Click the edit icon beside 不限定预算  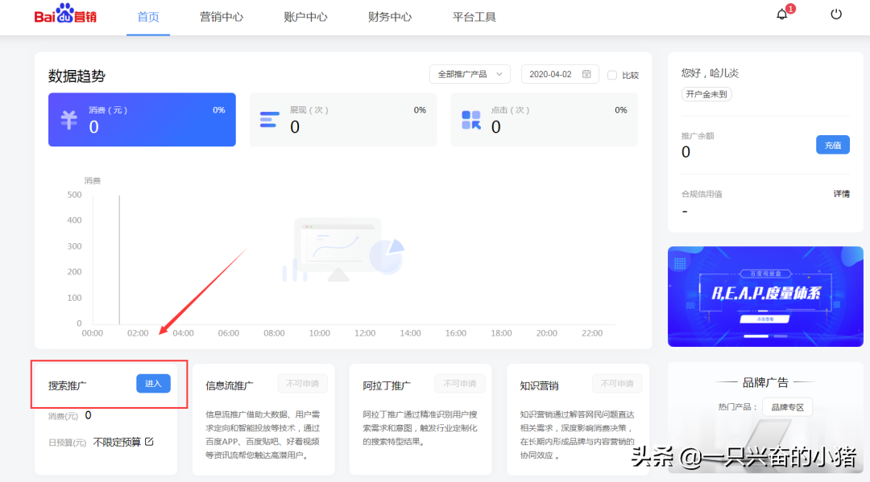click(x=149, y=442)
